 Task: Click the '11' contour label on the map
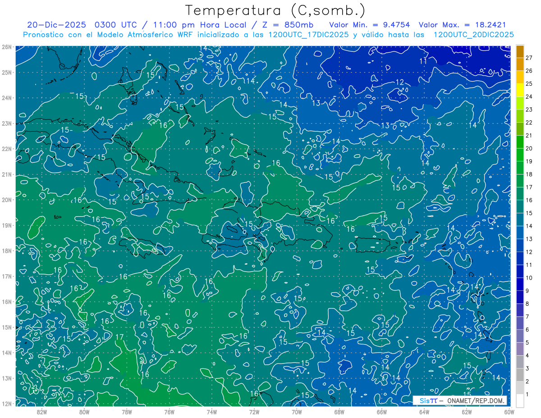tap(423, 61)
